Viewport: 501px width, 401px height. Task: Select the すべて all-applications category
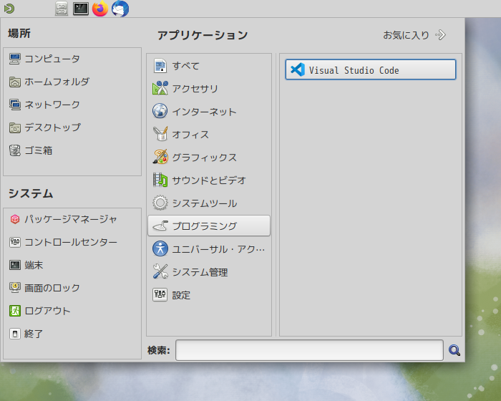(209, 66)
